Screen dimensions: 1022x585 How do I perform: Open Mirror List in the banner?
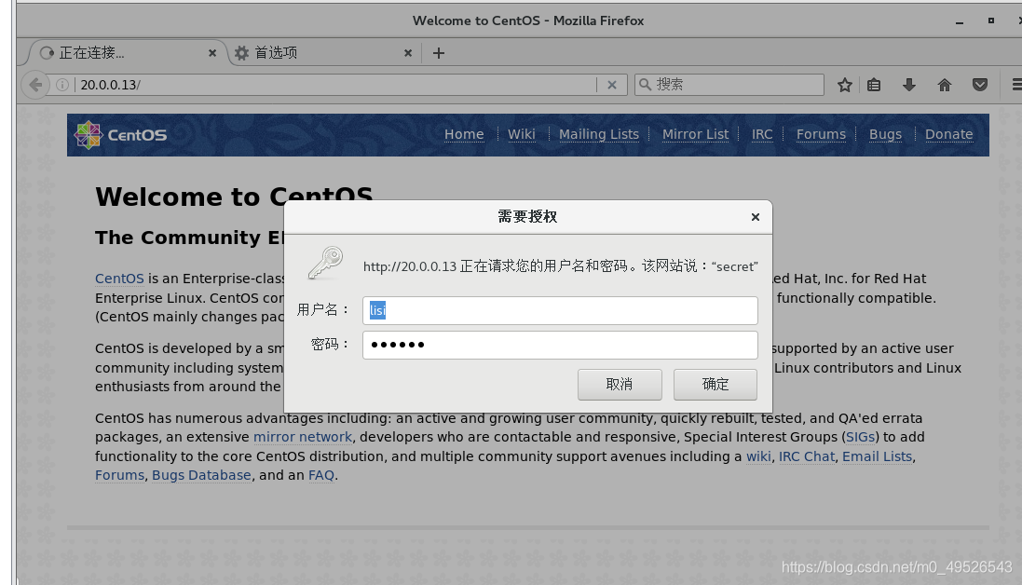[x=695, y=134]
